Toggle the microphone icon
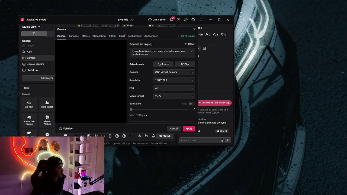 pos(153,136)
